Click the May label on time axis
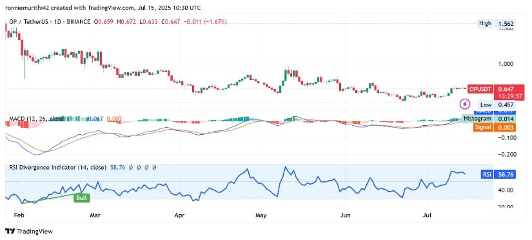The width and height of the screenshot is (532, 240). coord(262,215)
